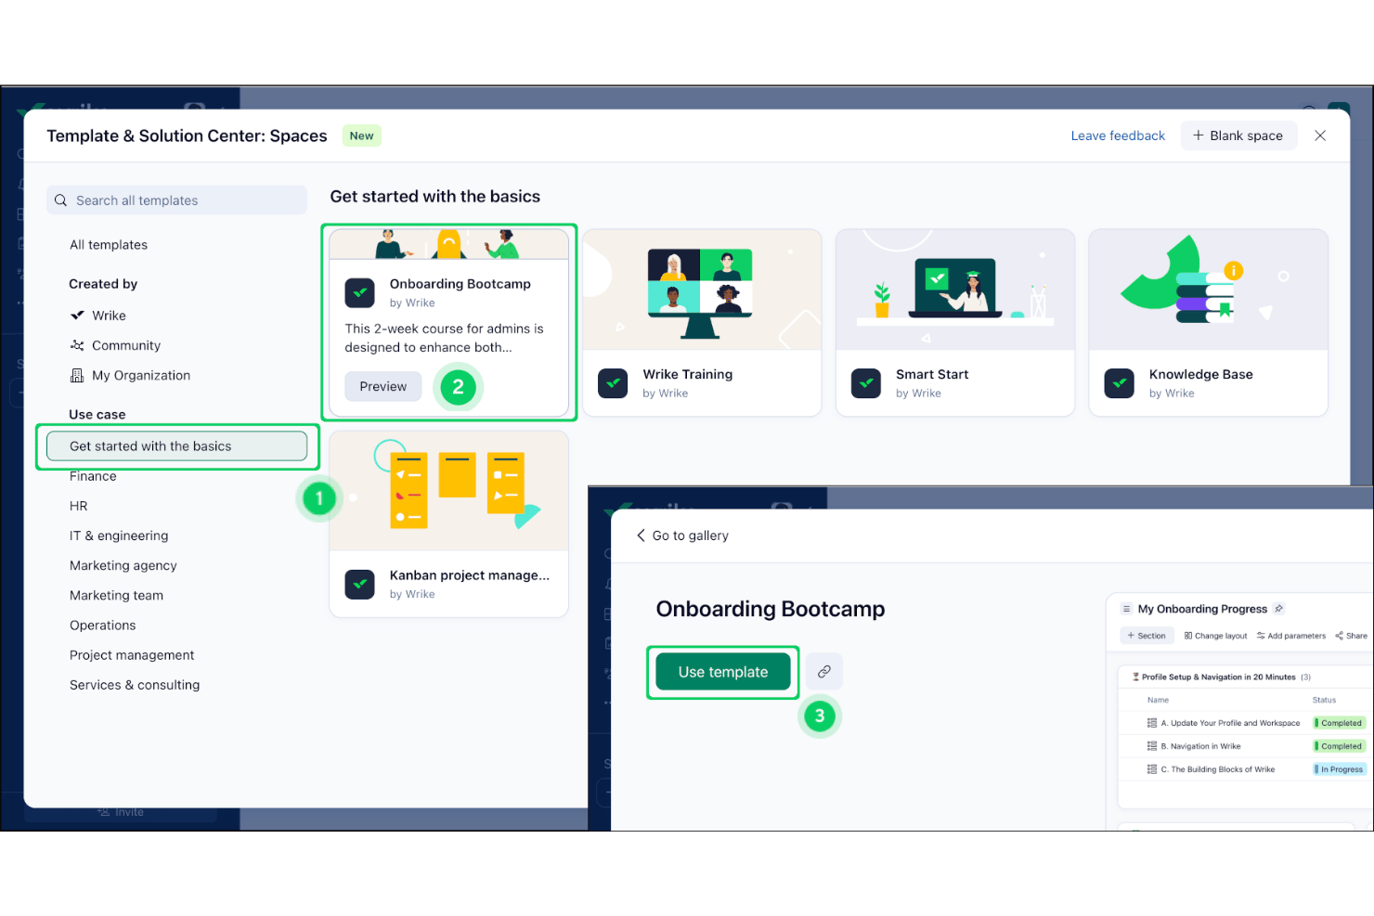Open the Kanban project management thumbnail
1374x916 pixels.
click(x=449, y=491)
